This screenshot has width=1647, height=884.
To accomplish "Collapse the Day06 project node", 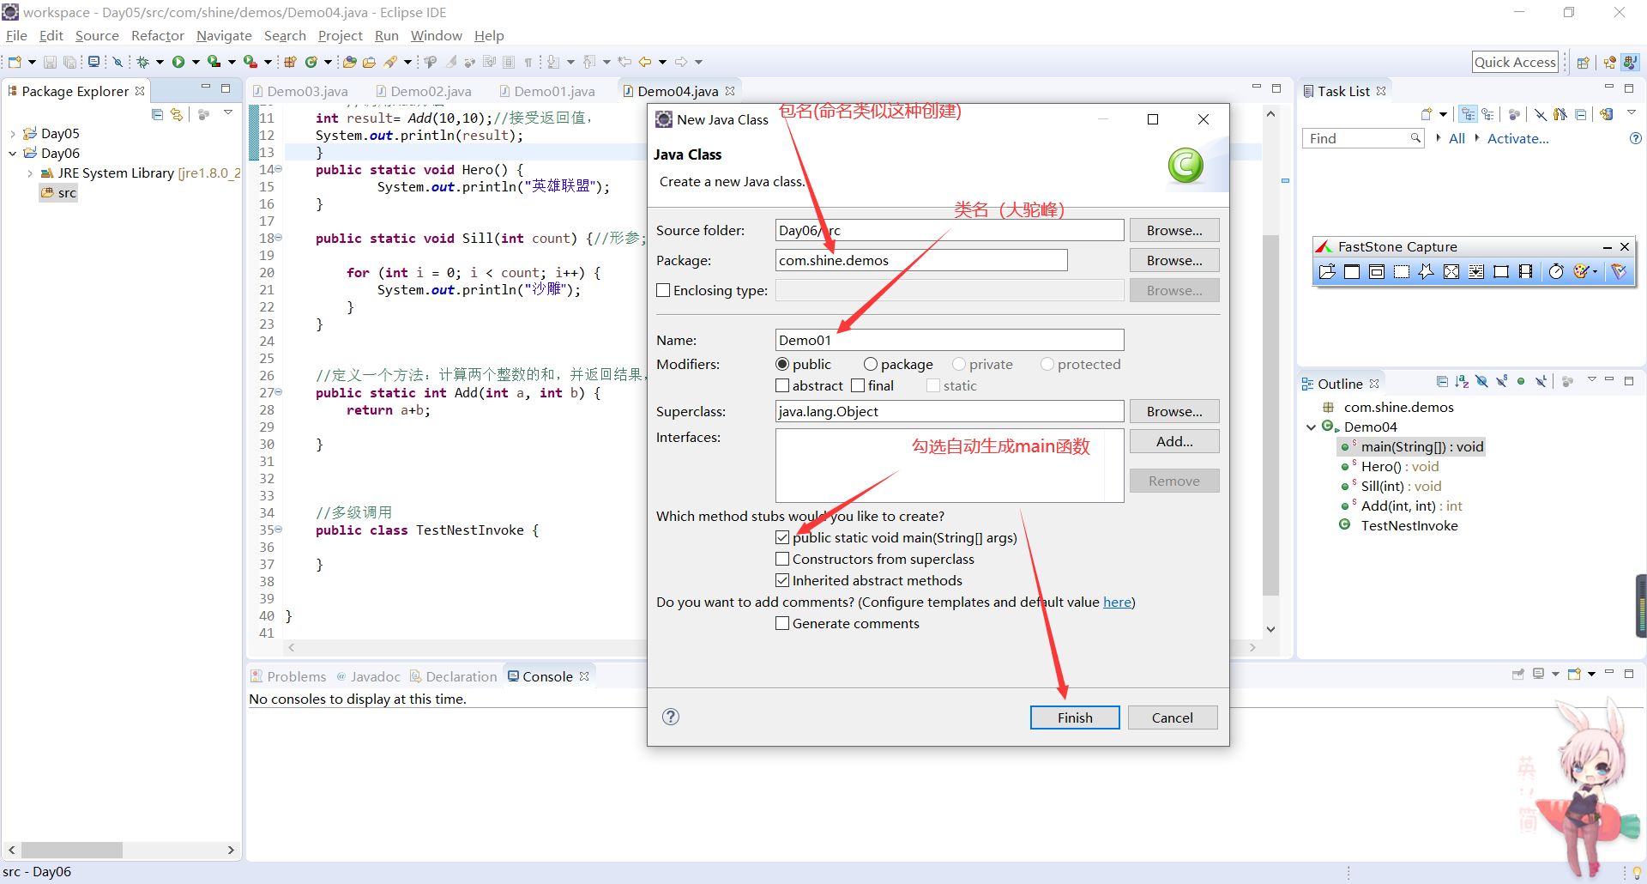I will [13, 154].
